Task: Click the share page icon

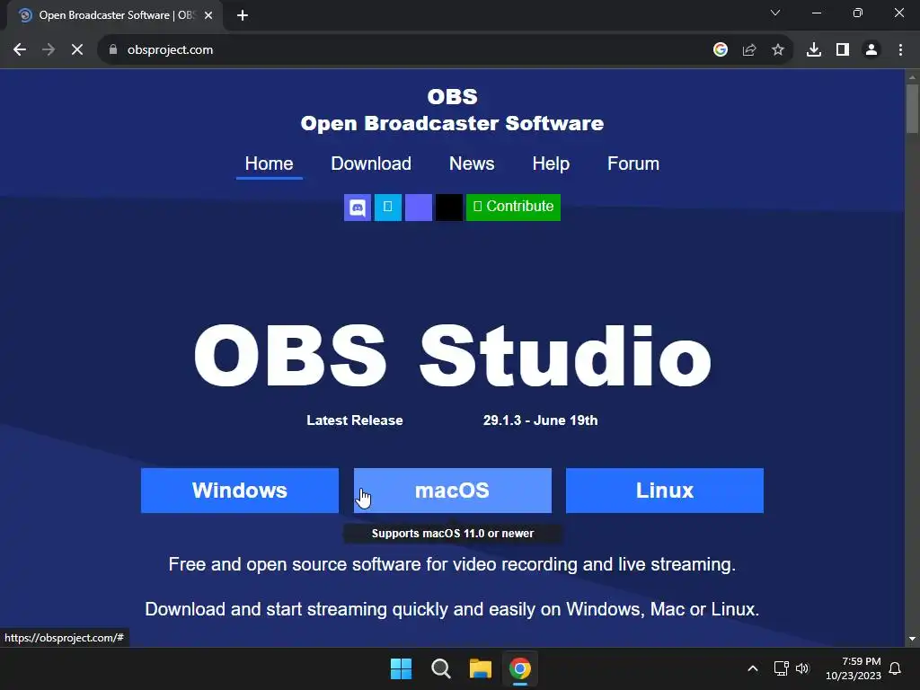Action: point(749,50)
